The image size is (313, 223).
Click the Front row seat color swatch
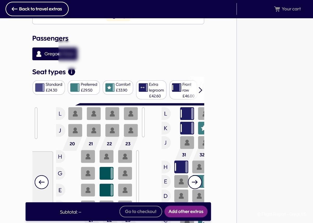(177, 88)
